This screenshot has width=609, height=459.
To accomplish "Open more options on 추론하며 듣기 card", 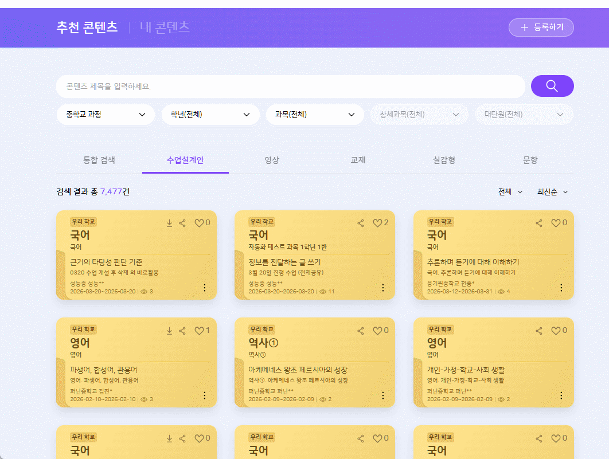I will click(x=561, y=288).
